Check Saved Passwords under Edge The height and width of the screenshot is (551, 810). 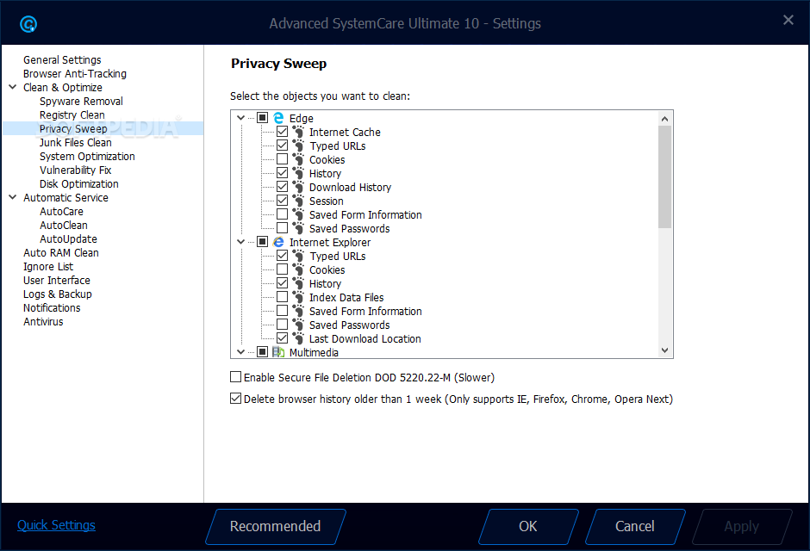click(x=282, y=228)
